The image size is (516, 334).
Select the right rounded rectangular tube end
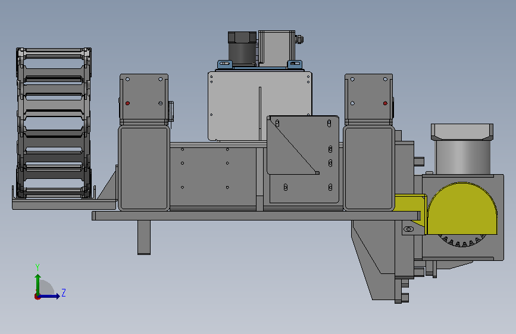click(369, 168)
